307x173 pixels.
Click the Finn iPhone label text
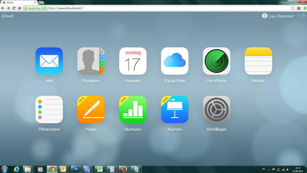coord(216,81)
